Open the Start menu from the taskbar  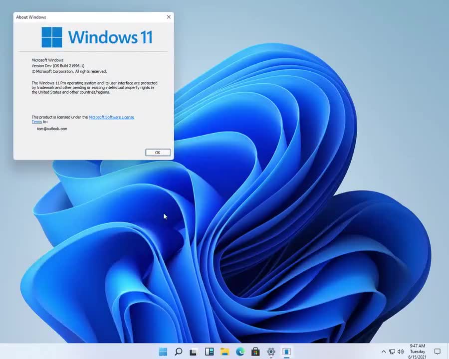[163, 352]
